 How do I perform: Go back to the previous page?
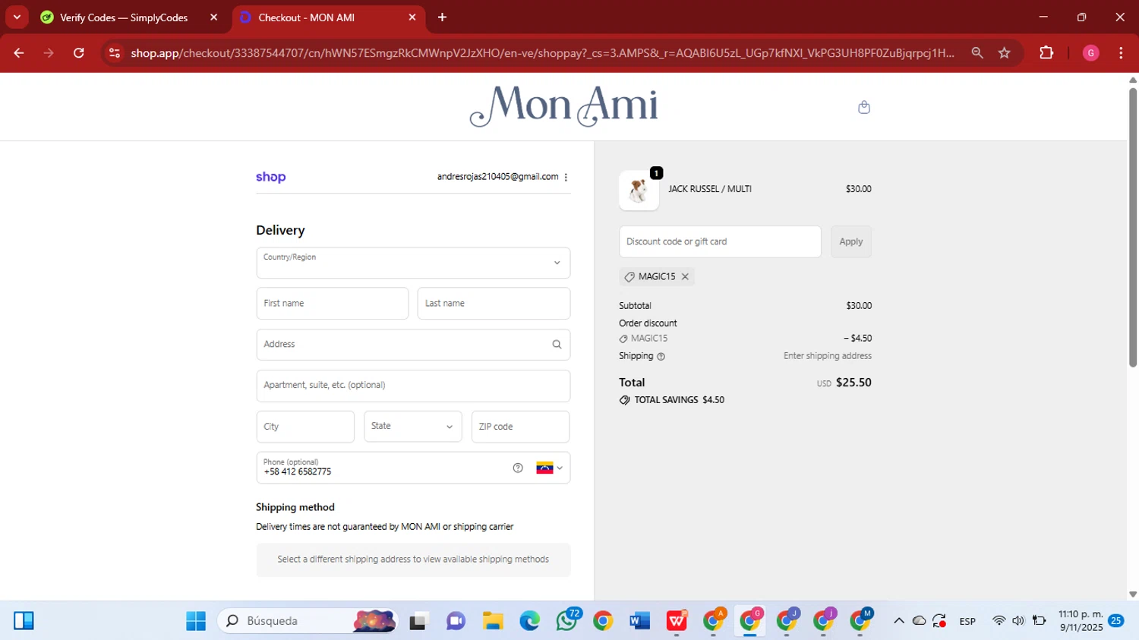[x=19, y=53]
